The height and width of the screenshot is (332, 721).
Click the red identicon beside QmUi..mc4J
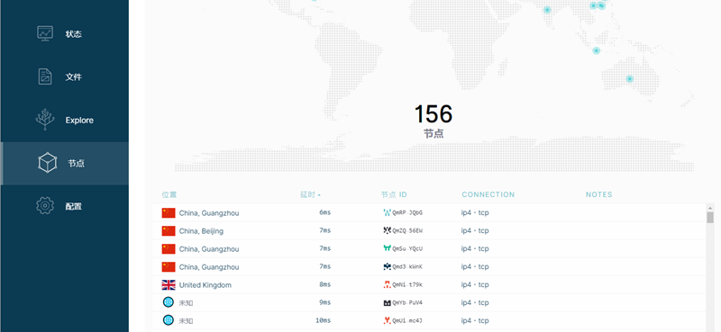coord(388,320)
